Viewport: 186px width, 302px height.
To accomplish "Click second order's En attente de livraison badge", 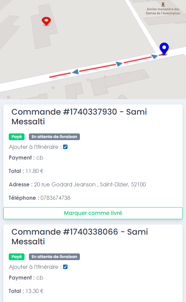I will tap(54, 257).
